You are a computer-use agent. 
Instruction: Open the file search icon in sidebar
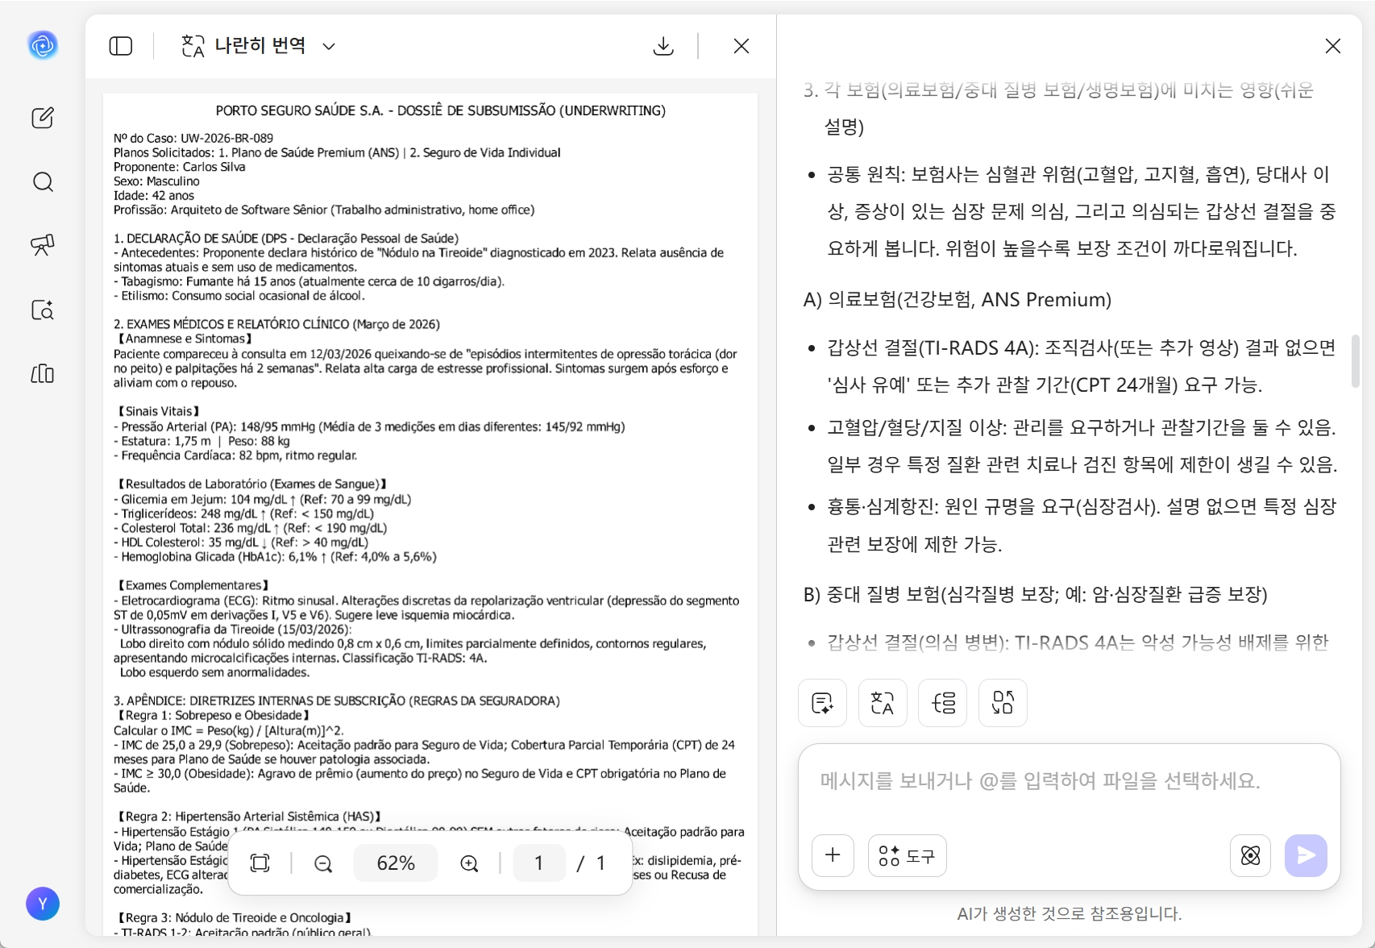click(x=43, y=310)
